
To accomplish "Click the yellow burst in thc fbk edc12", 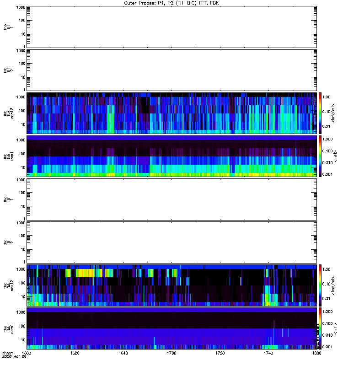I will click(85, 273).
